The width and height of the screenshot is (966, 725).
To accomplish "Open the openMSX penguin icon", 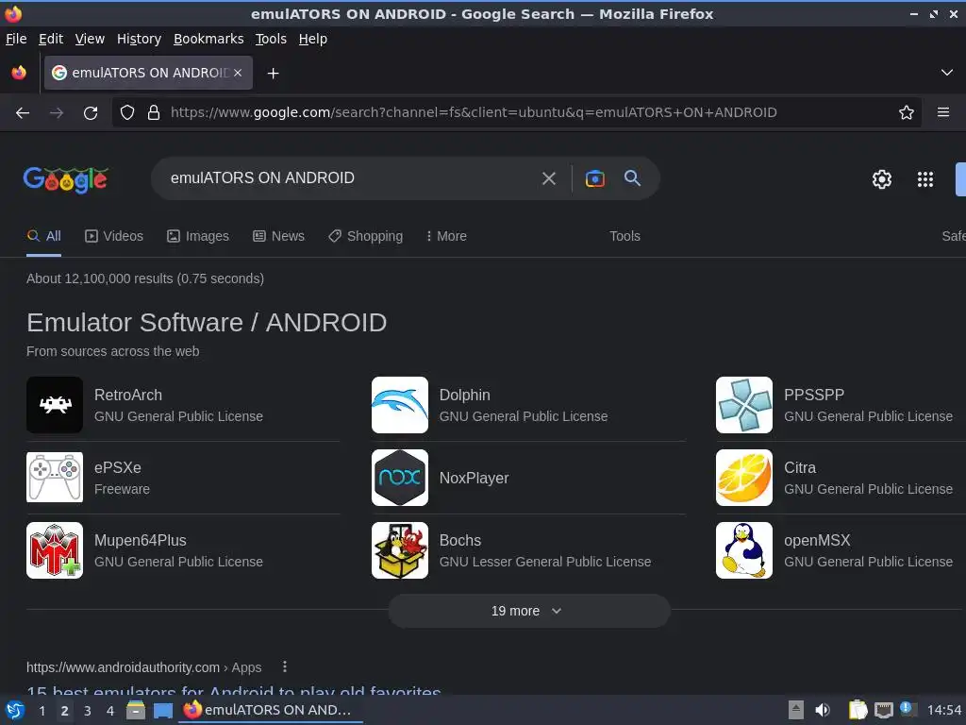I will (744, 550).
